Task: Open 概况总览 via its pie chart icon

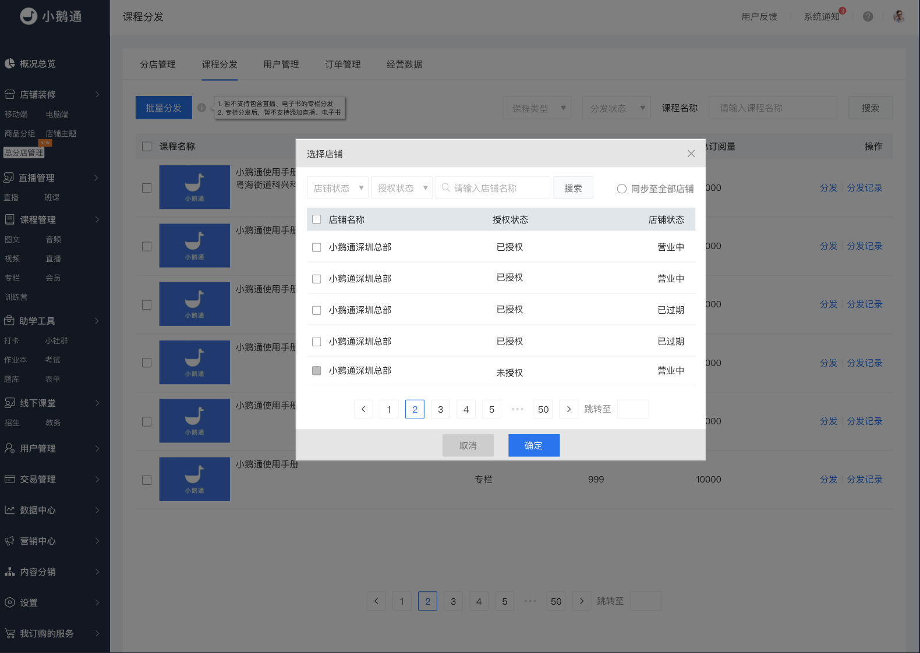Action: point(10,63)
